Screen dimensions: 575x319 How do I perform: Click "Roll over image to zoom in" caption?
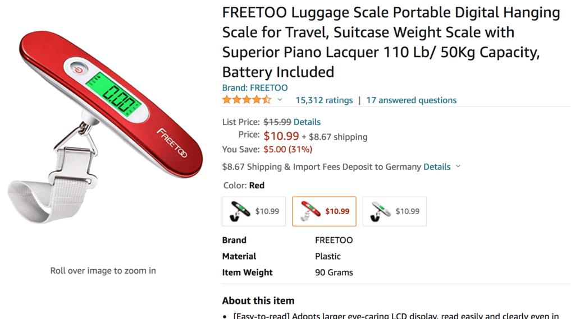(x=103, y=271)
